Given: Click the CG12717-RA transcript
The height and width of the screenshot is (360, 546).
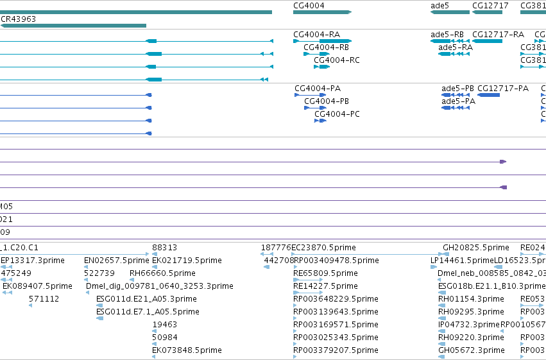Looking at the screenshot, I should point(487,41).
